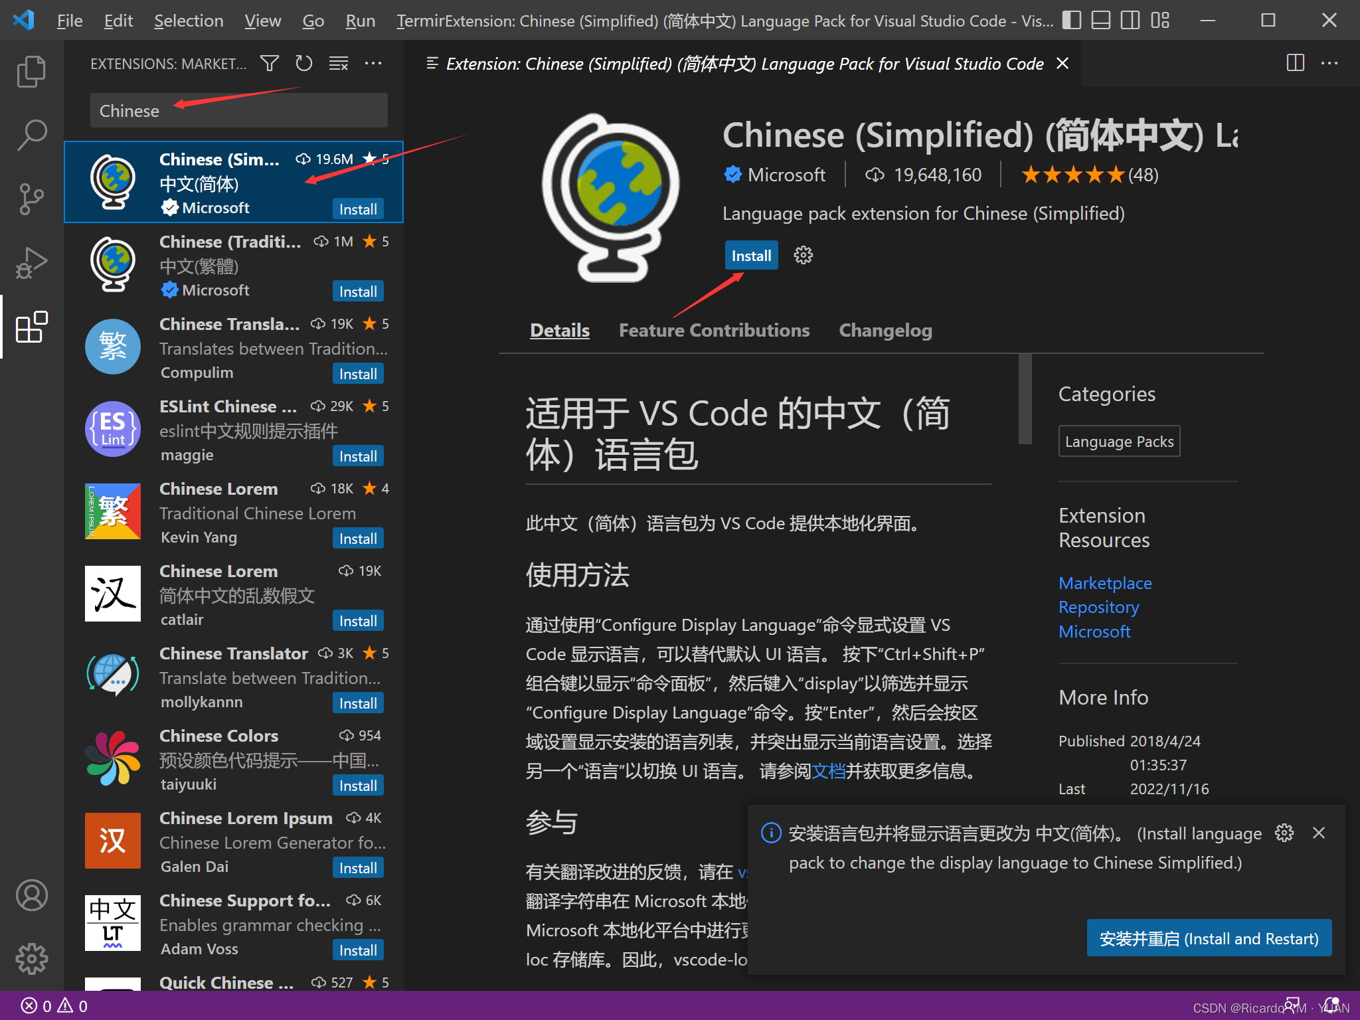Viewport: 1360px width, 1020px height.
Task: Toggle primary side bar layout icon
Action: click(1071, 21)
